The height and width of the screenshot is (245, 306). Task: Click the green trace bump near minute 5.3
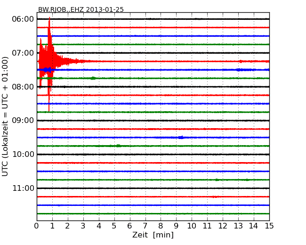pyautogui.click(x=118, y=146)
